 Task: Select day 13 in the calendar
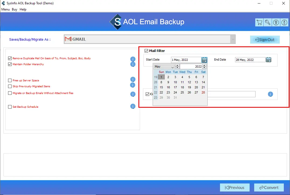(196, 82)
